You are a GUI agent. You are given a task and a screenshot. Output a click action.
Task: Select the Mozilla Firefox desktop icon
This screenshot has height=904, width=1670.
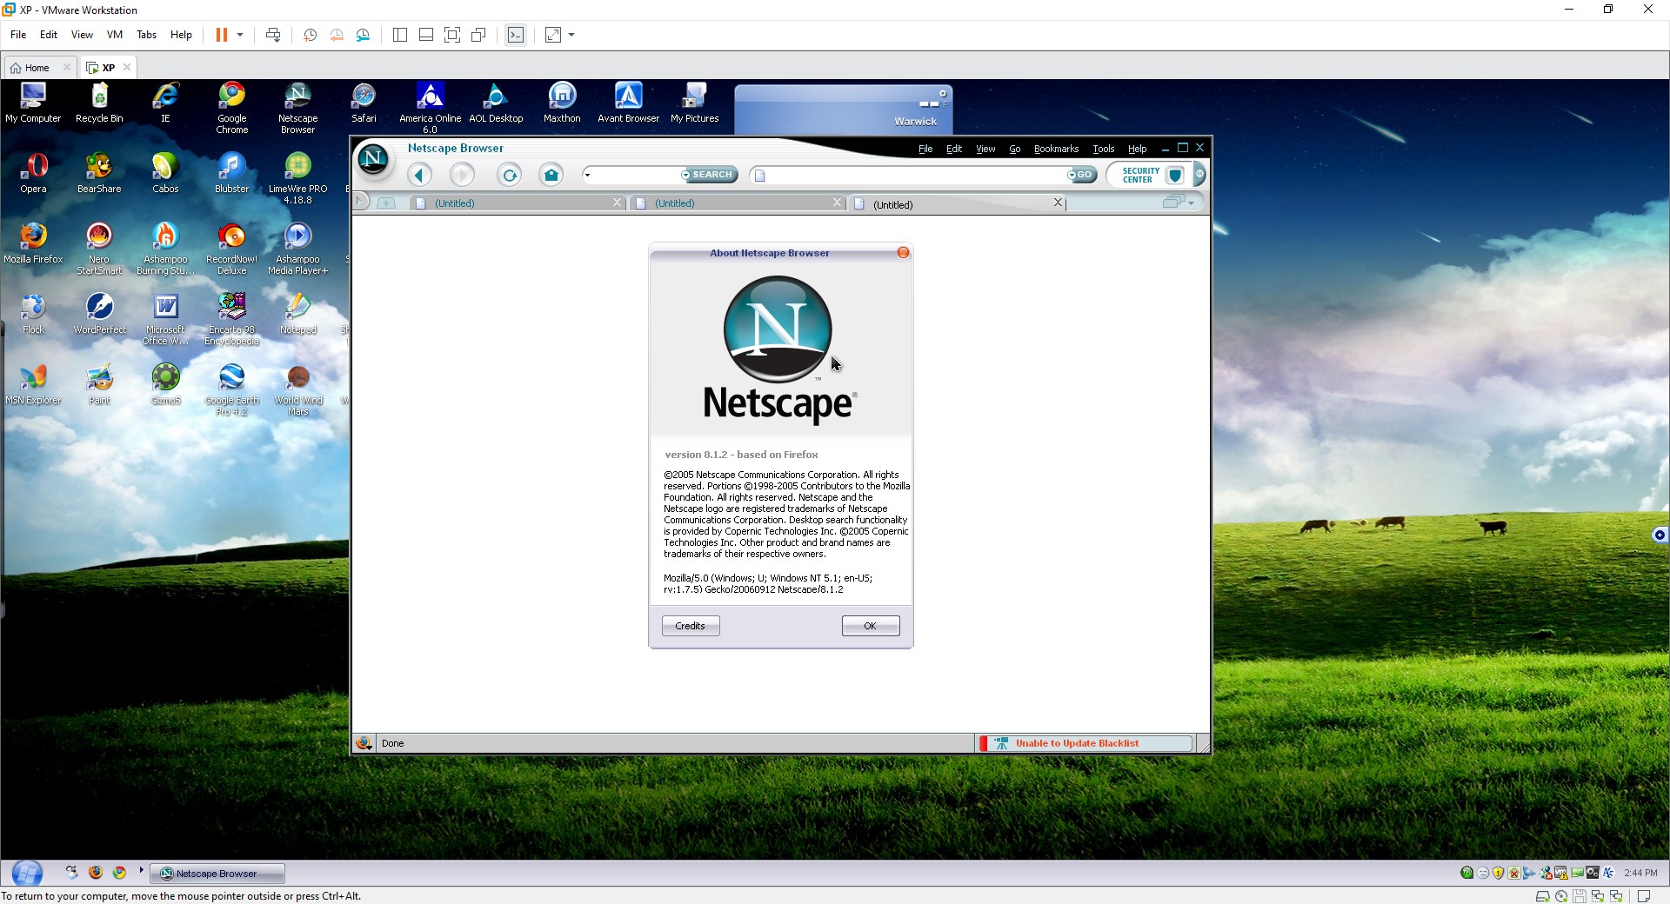pyautogui.click(x=33, y=244)
